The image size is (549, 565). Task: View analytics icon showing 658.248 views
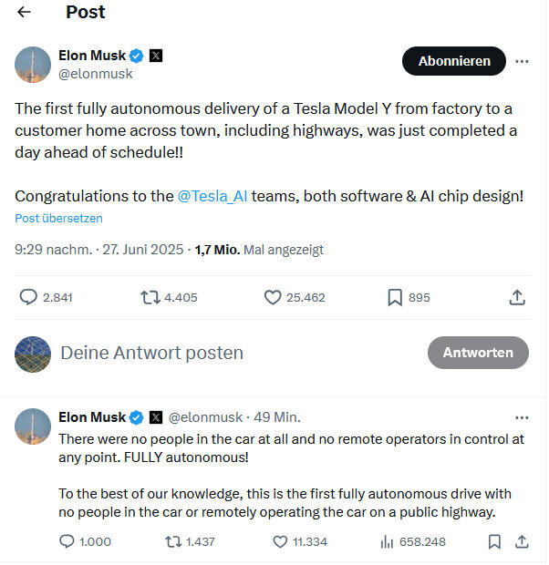[x=386, y=541]
